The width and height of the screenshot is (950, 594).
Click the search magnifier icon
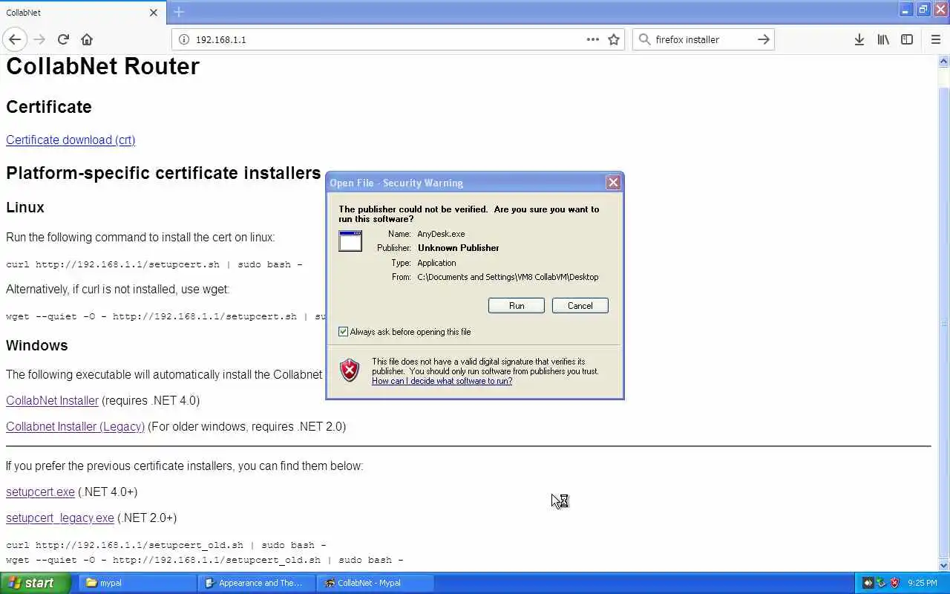(x=644, y=39)
